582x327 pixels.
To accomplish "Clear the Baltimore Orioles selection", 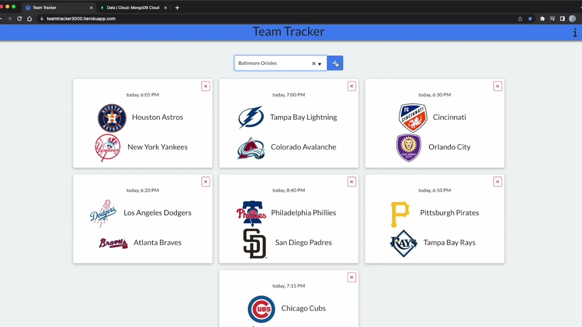I will [313, 64].
